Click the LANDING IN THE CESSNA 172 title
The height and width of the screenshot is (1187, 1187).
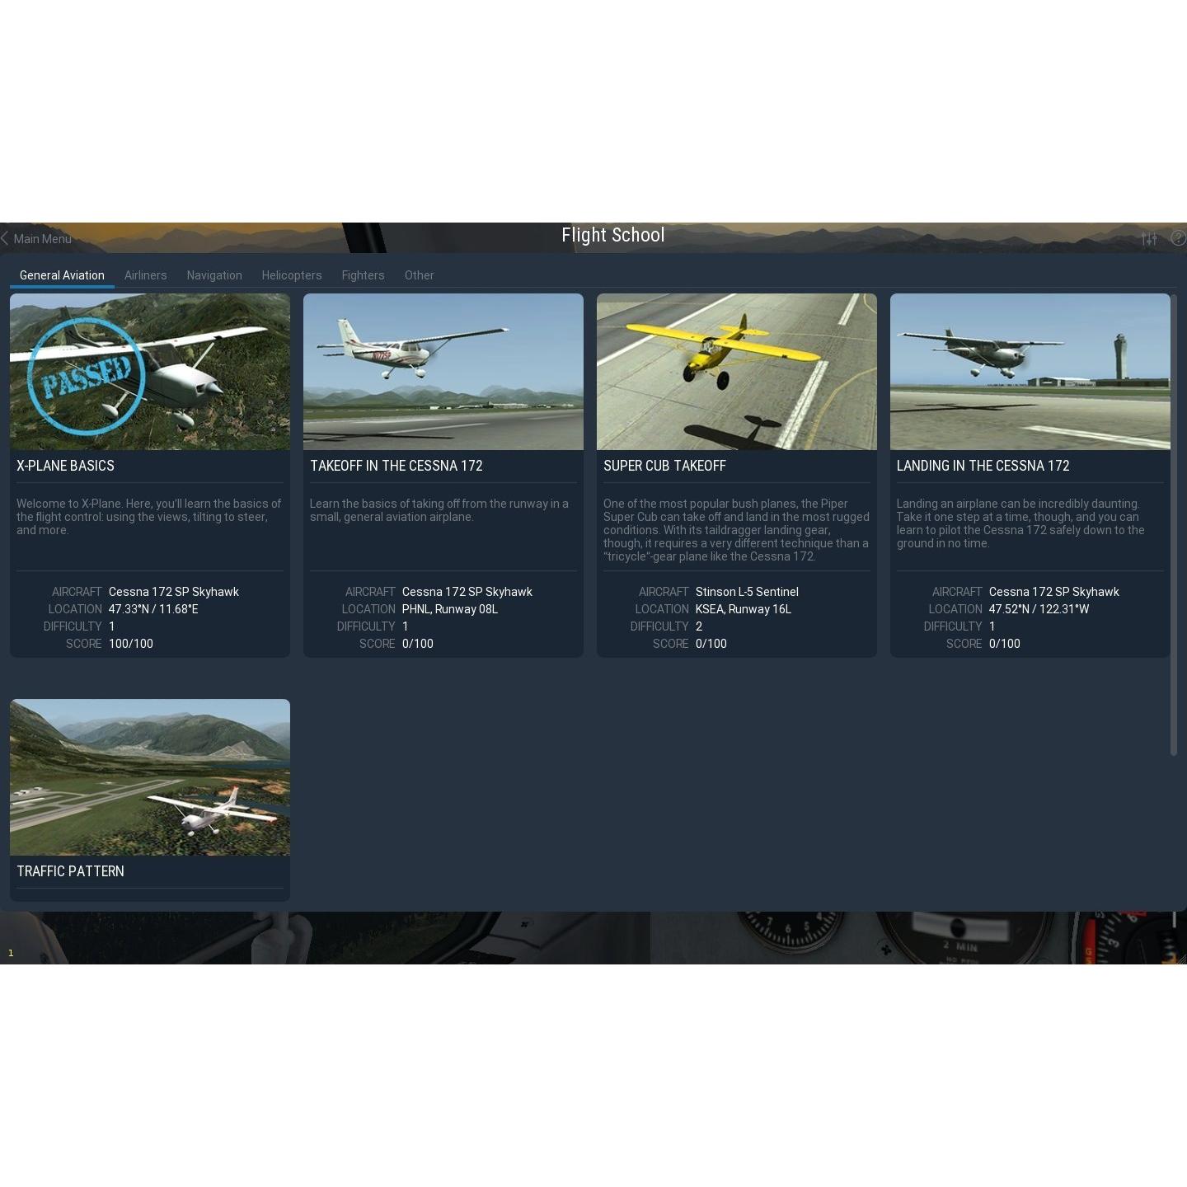point(983,466)
